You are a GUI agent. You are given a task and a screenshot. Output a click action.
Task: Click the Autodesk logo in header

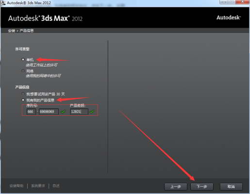pyautogui.click(x=229, y=18)
